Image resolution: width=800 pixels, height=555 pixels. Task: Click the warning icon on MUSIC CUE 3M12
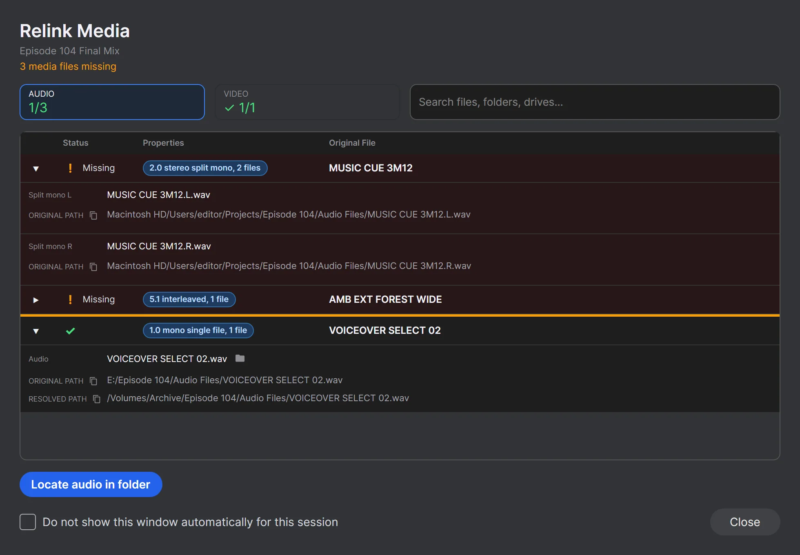70,168
